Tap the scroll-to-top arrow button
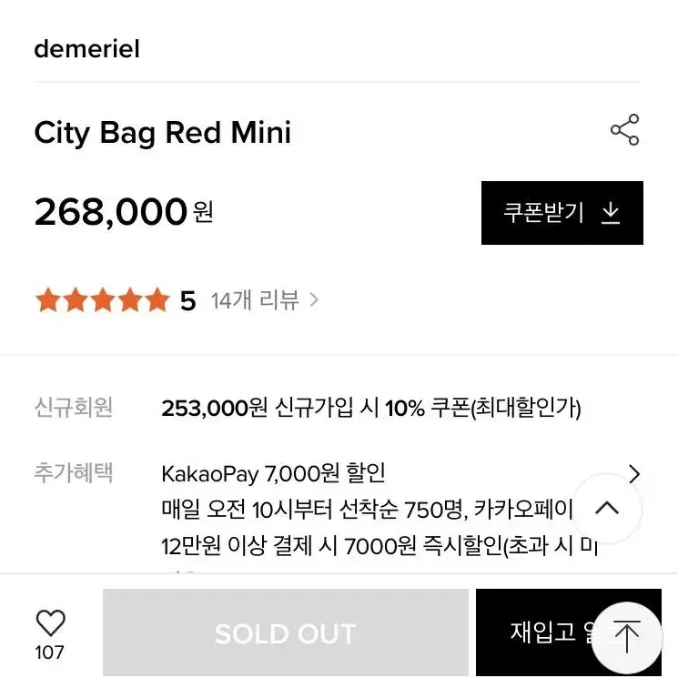 [x=626, y=636]
